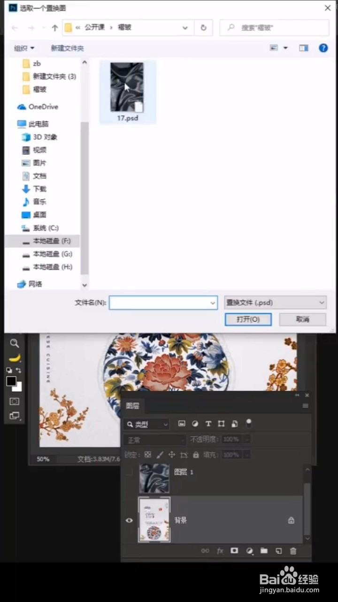
Task: Select 此电脑 in navigation tree
Action: click(x=38, y=124)
